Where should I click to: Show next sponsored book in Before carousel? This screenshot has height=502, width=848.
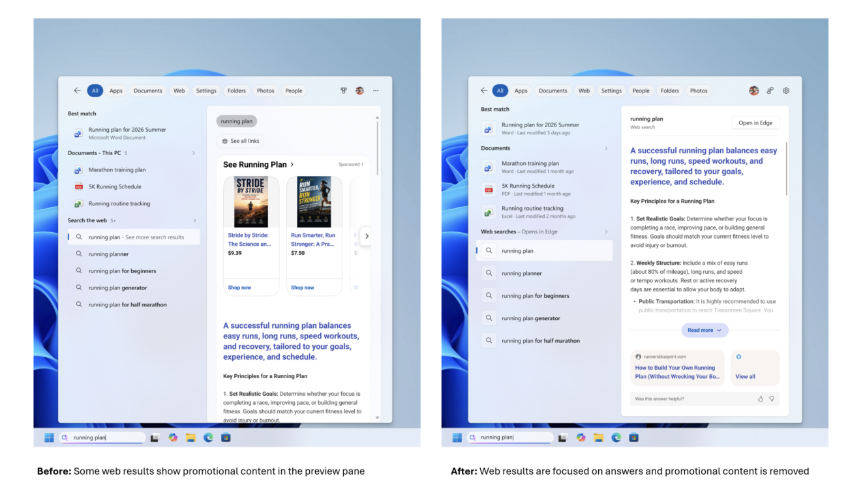pyautogui.click(x=366, y=236)
